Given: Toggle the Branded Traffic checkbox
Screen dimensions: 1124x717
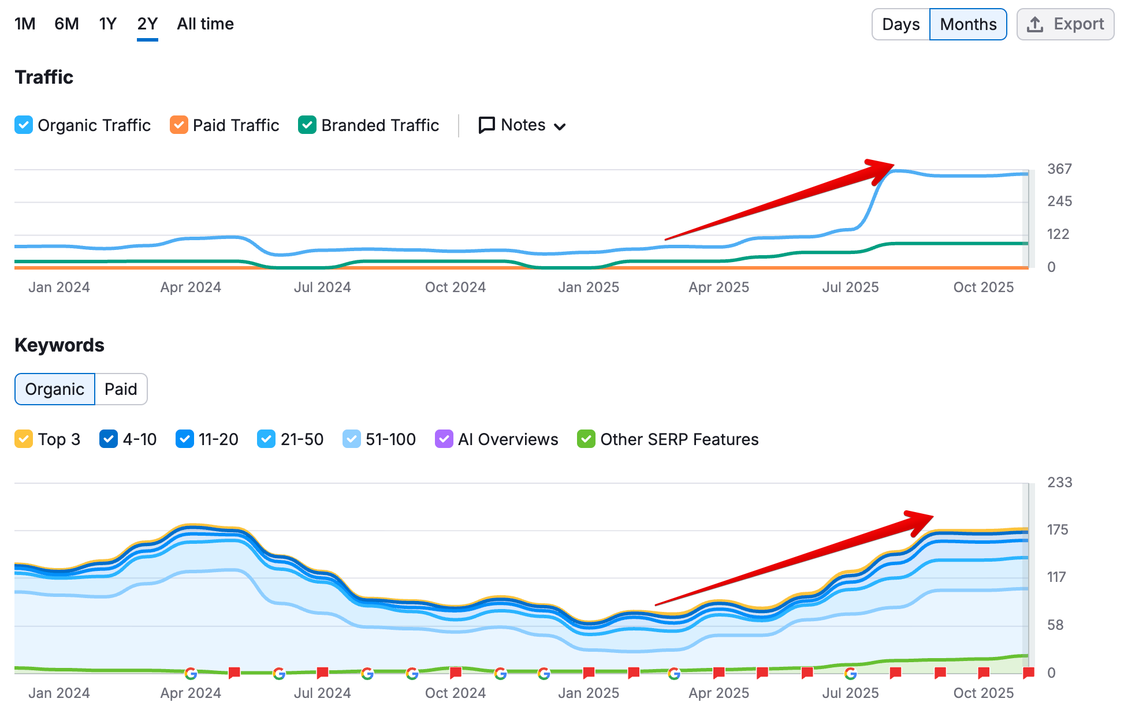Looking at the screenshot, I should [307, 125].
